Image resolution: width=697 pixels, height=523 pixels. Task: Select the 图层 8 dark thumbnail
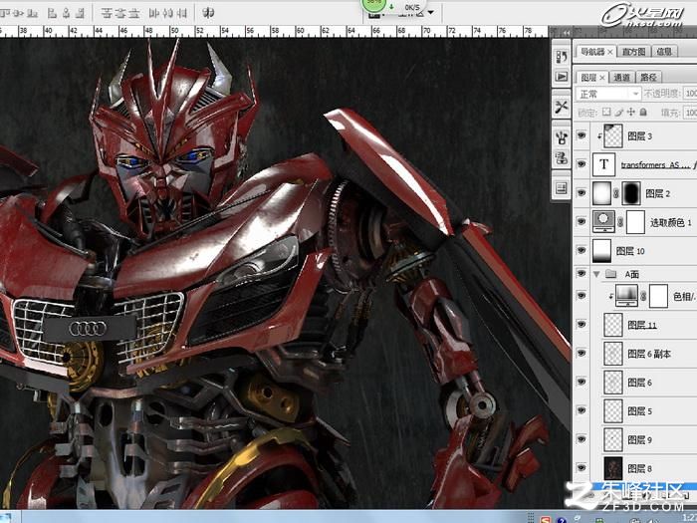(613, 468)
